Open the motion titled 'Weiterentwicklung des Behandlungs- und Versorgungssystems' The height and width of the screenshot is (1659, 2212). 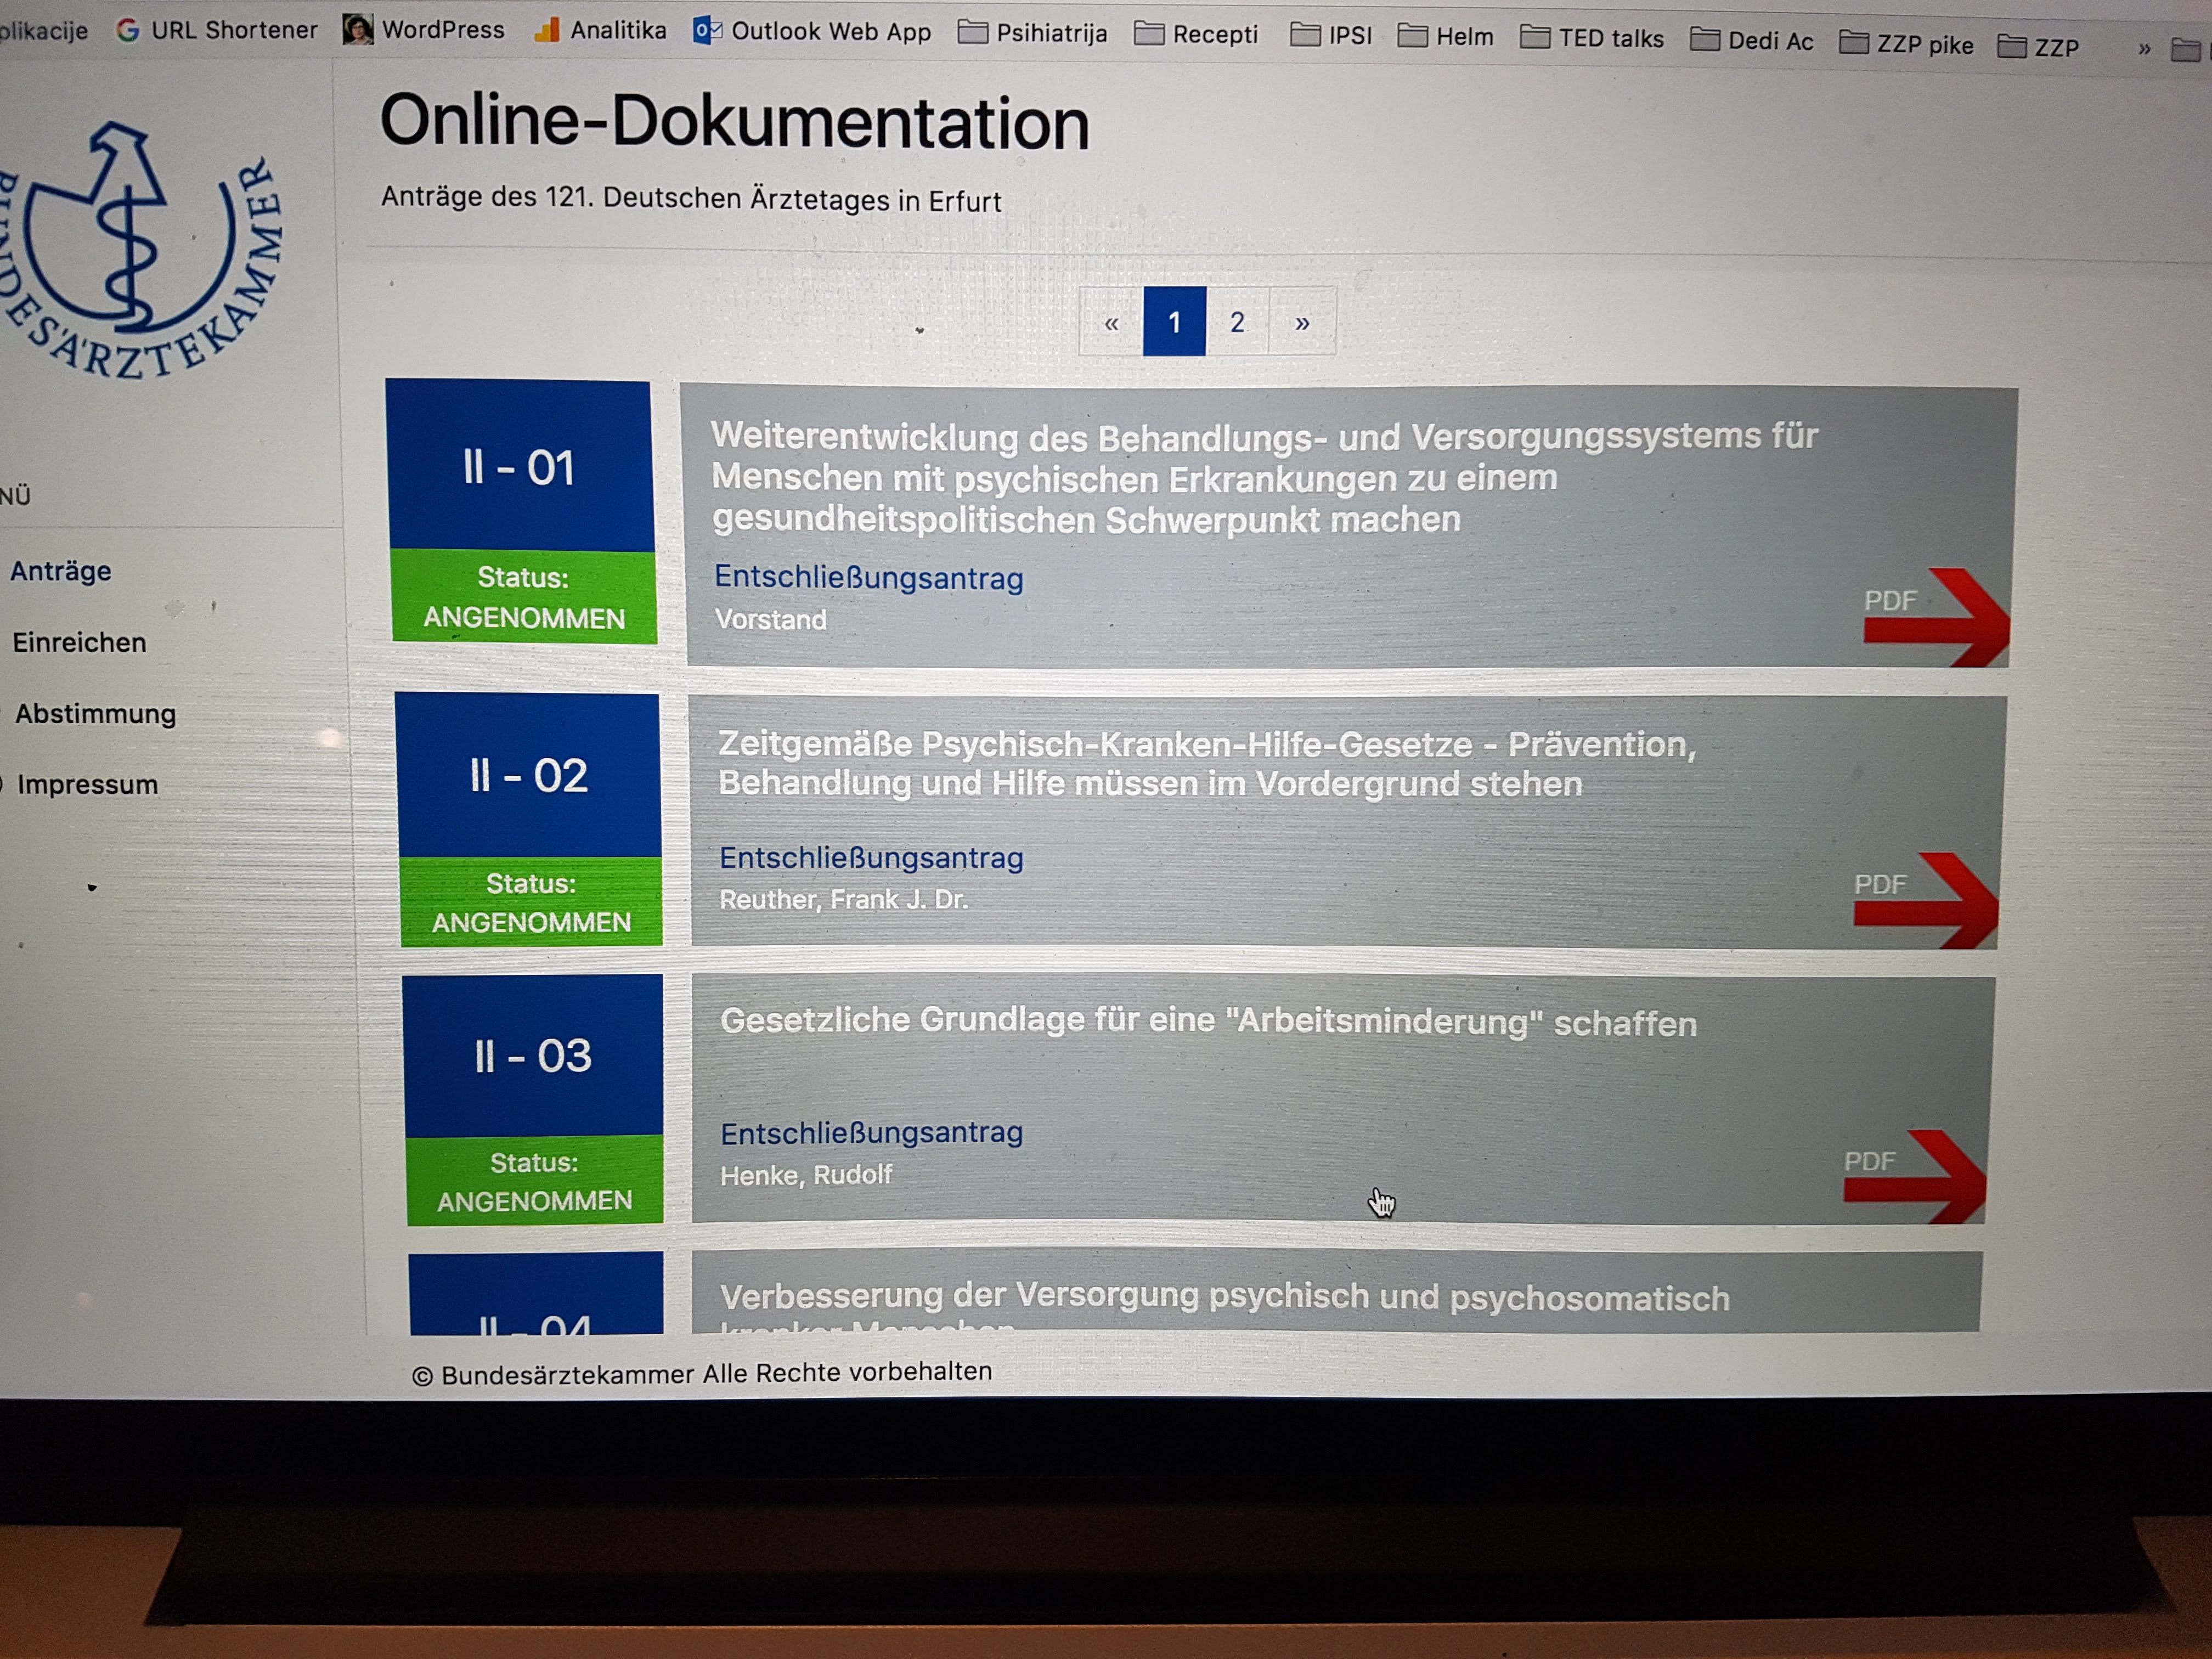[1264, 478]
